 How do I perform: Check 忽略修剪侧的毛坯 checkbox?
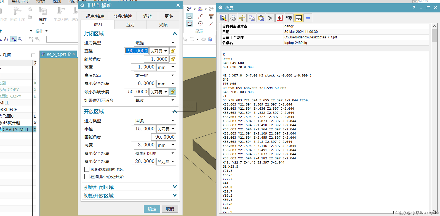87,169
